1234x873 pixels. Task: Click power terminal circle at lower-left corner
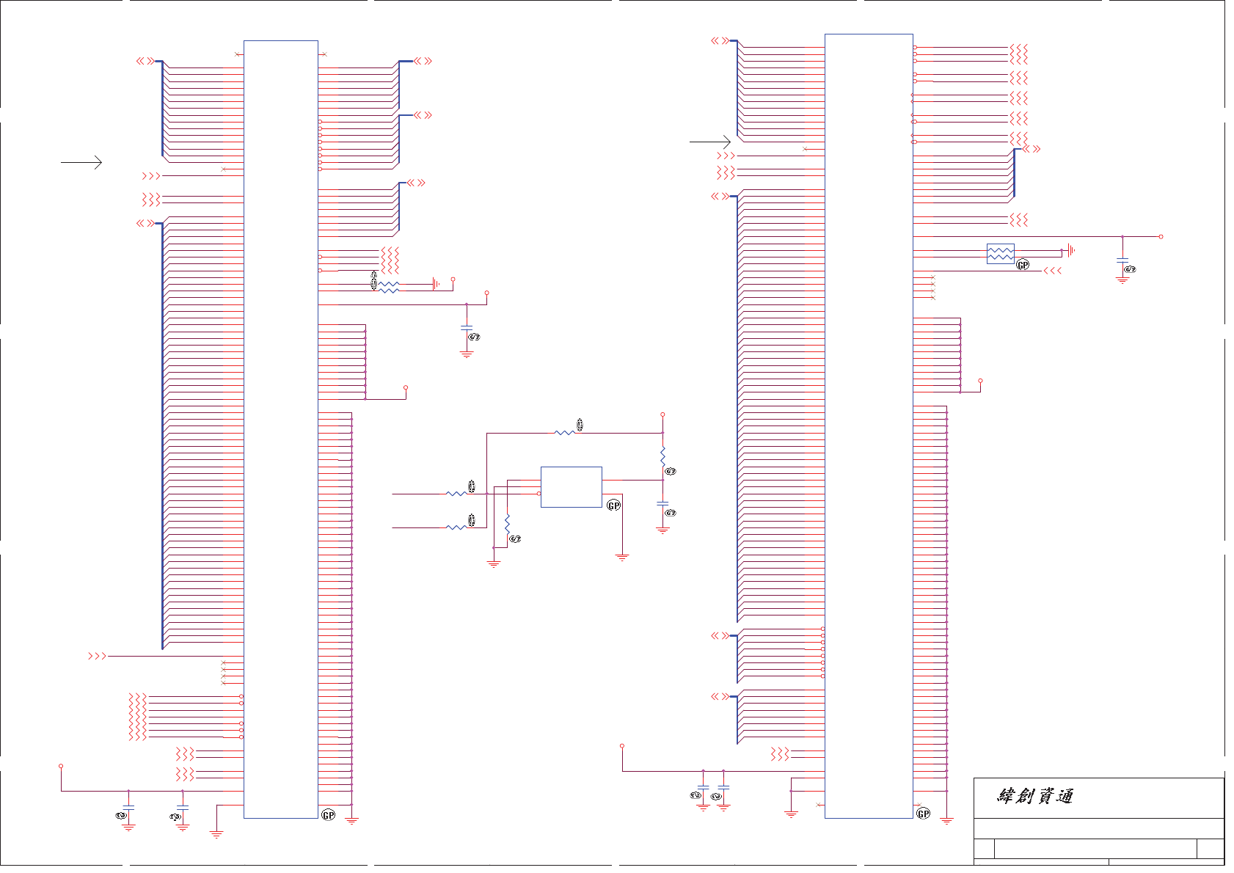(x=61, y=766)
